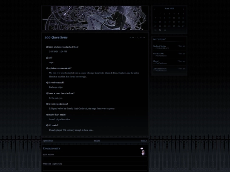230x172 pixels.
Task: Click the header banner artwork
Action: click(x=95, y=18)
